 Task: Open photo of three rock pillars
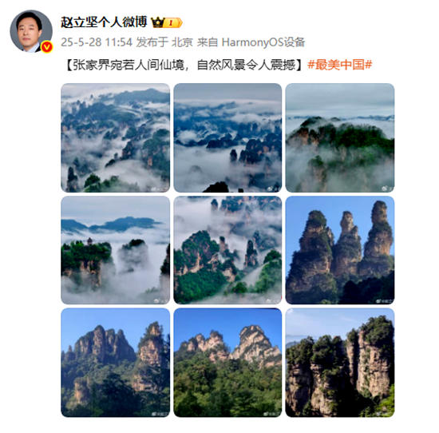click(340, 250)
